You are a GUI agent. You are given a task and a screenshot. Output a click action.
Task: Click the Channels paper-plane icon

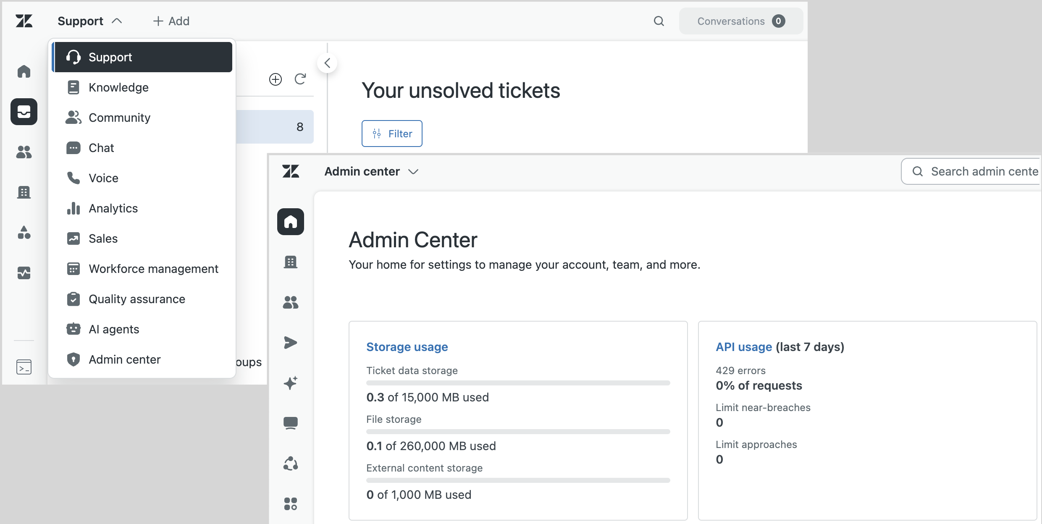click(x=290, y=343)
